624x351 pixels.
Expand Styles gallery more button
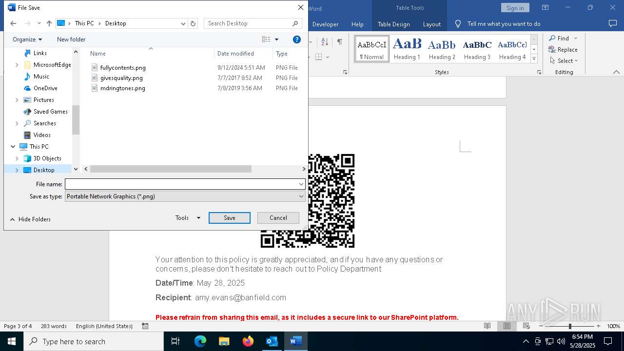[534, 58]
